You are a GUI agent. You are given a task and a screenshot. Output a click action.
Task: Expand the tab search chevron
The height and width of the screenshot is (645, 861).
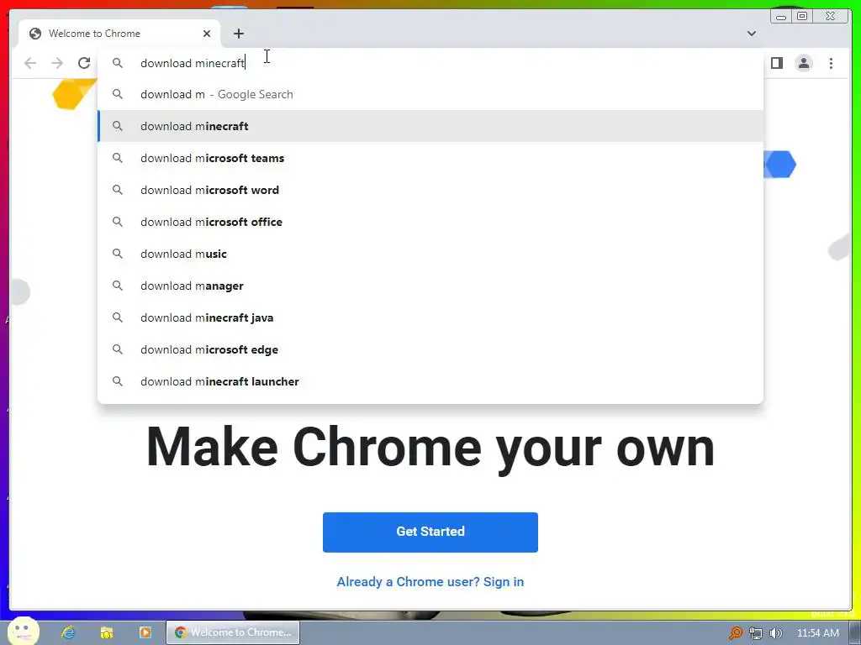tap(752, 34)
